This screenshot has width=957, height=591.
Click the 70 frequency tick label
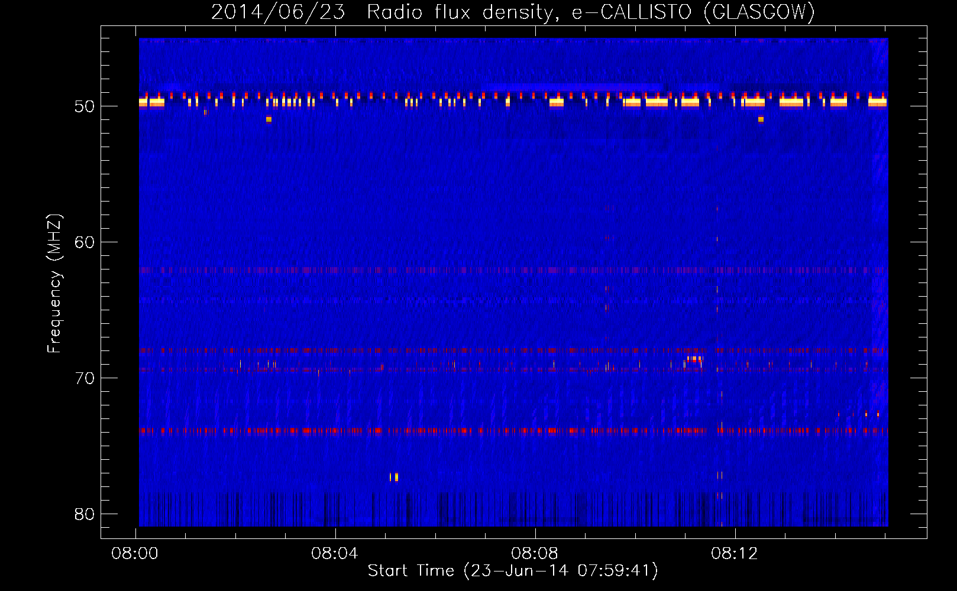pos(85,378)
